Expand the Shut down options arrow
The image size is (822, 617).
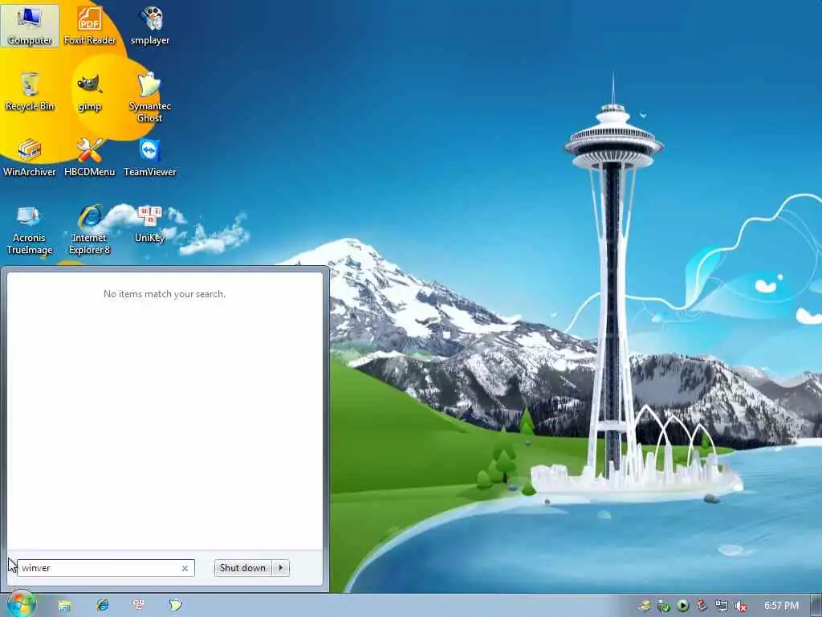tap(281, 568)
